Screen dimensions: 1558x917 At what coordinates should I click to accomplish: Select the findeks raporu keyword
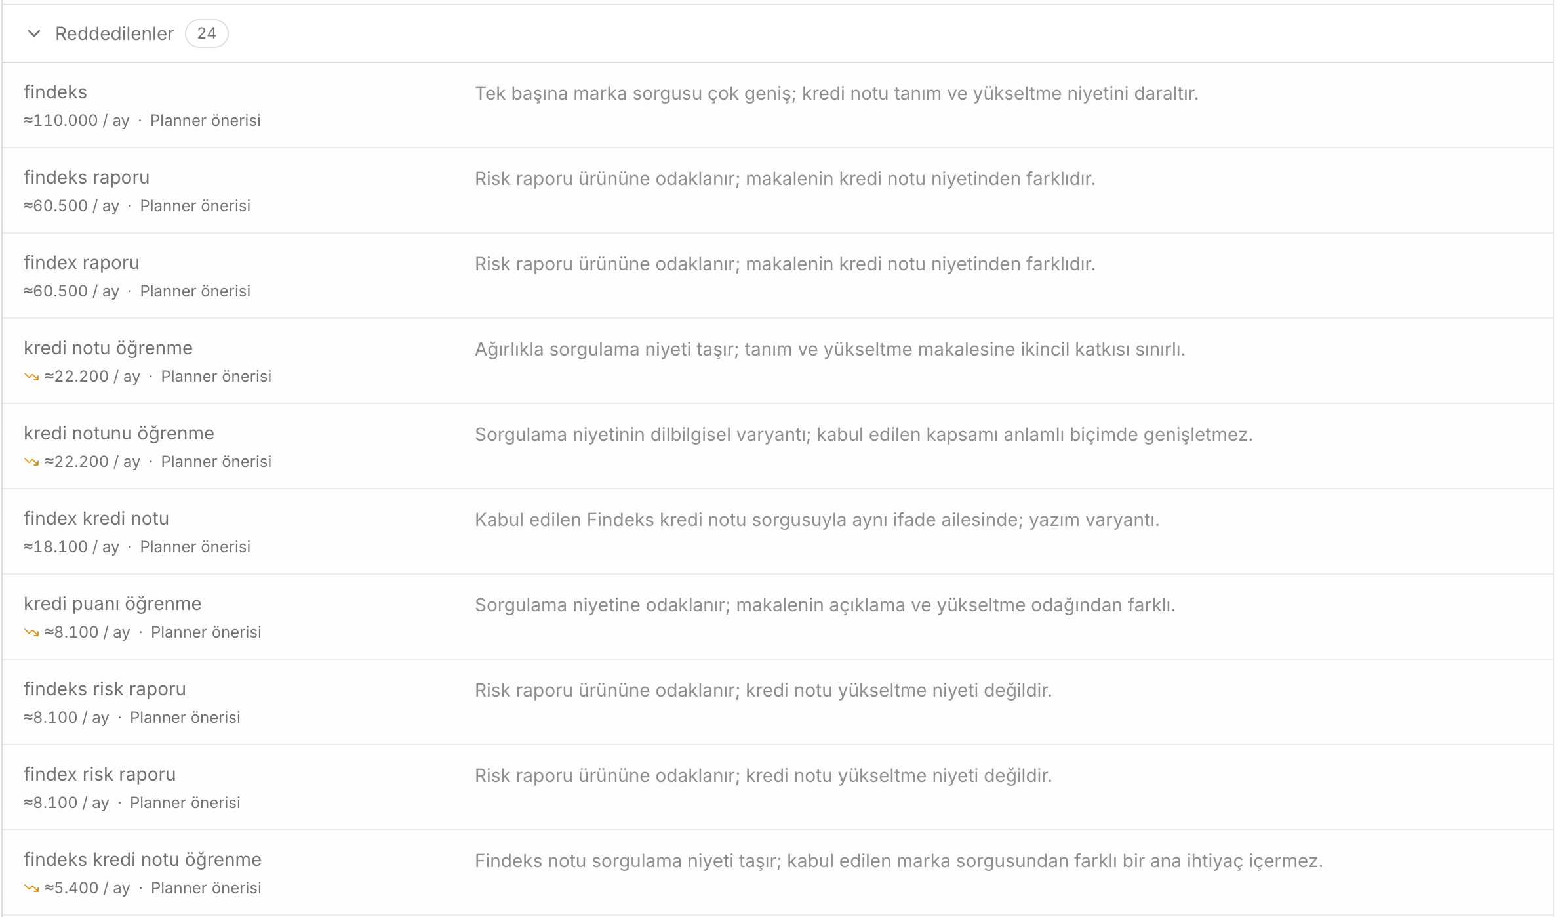tap(87, 177)
